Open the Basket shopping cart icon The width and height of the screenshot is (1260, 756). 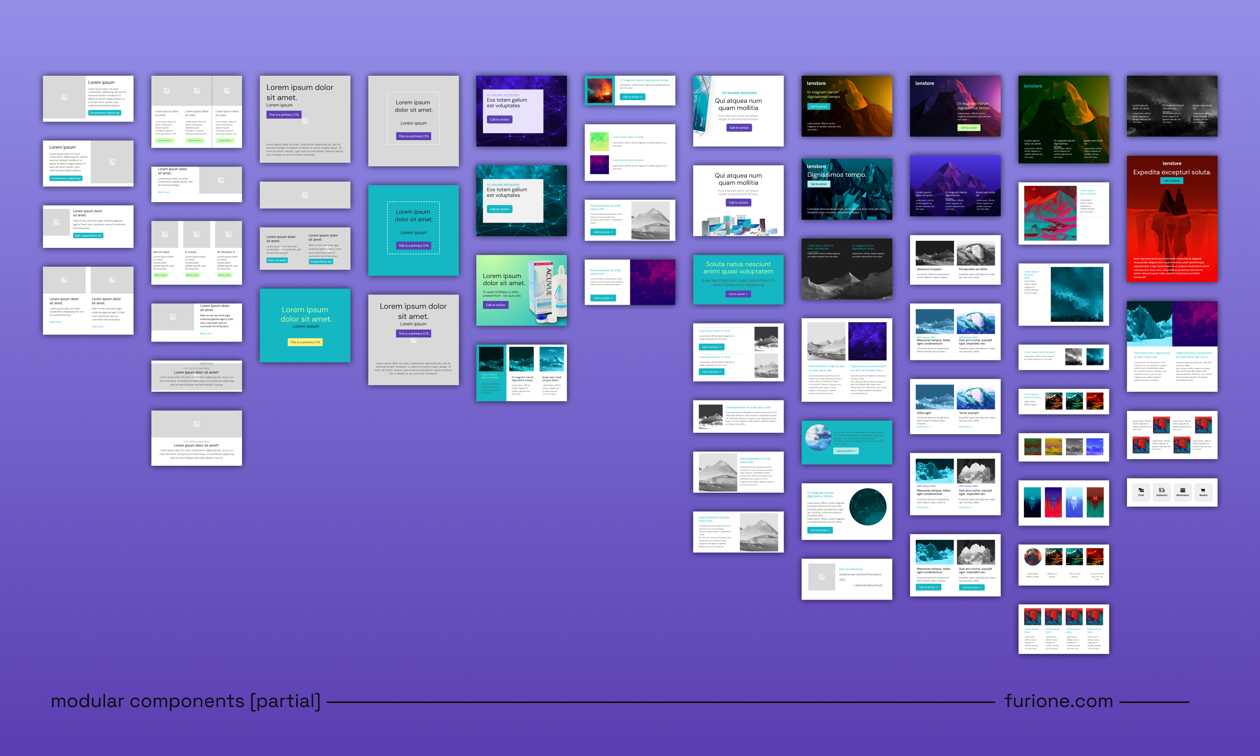1203,490
